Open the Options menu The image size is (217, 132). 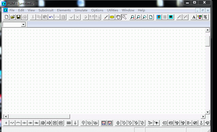pyautogui.click(x=97, y=10)
